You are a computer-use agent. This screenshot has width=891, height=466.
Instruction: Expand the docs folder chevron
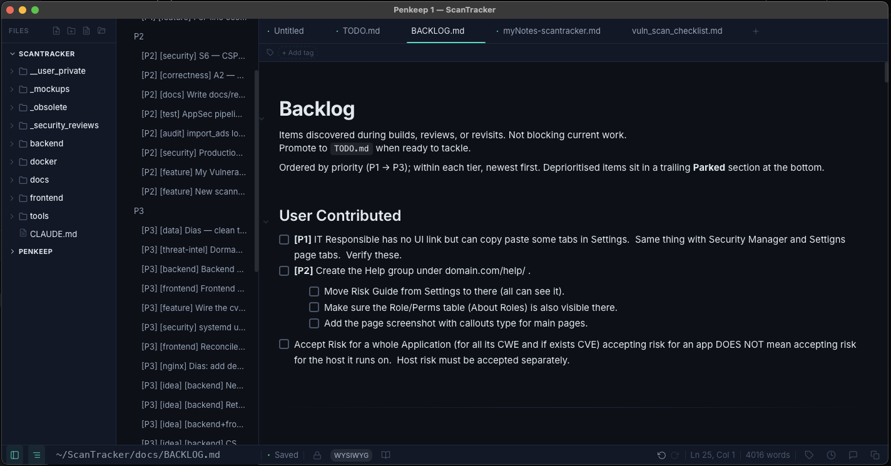click(x=12, y=180)
